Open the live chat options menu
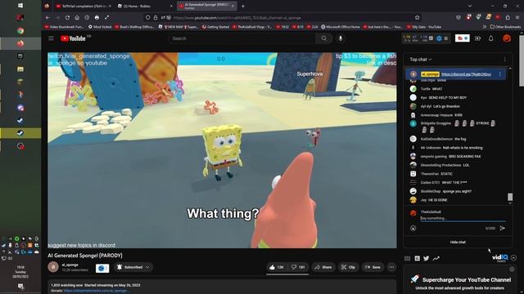 pyautogui.click(x=505, y=60)
